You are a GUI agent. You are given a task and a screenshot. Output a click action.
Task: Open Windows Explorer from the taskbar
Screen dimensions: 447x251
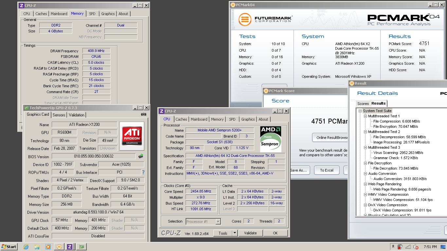37,247
